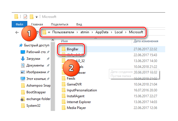Open BootStrapper folder in navigation pane
This screenshot has height=121, width=178.
[36, 92]
